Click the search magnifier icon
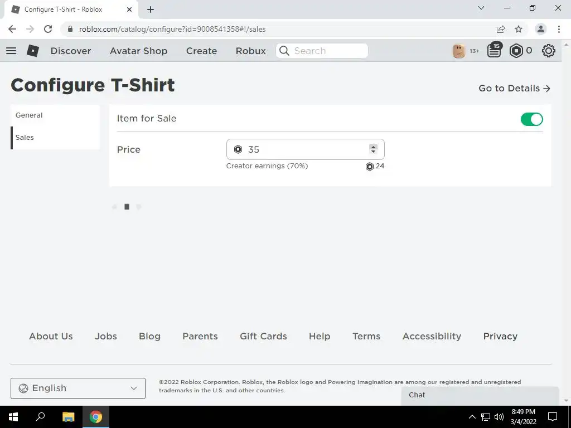This screenshot has width=571, height=428. coord(284,51)
